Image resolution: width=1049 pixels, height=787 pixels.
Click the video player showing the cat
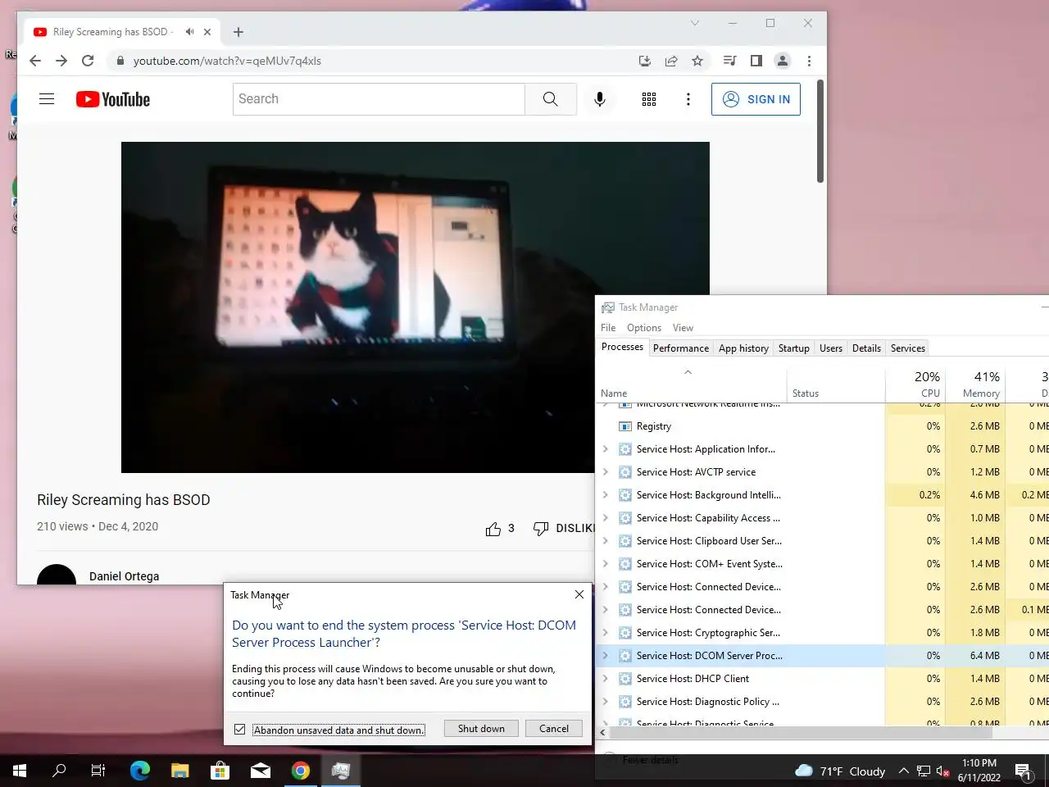[416, 307]
